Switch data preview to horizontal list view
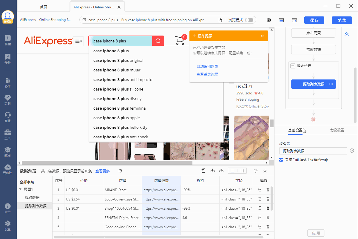This screenshot has width=358, height=239. [x=233, y=171]
